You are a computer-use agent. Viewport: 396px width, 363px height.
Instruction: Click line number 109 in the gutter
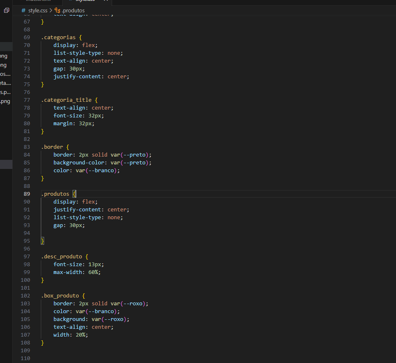pos(25,350)
